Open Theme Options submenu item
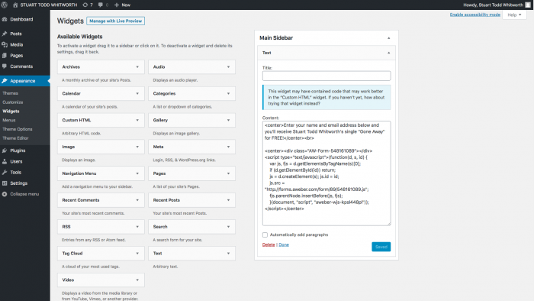 [x=18, y=129]
